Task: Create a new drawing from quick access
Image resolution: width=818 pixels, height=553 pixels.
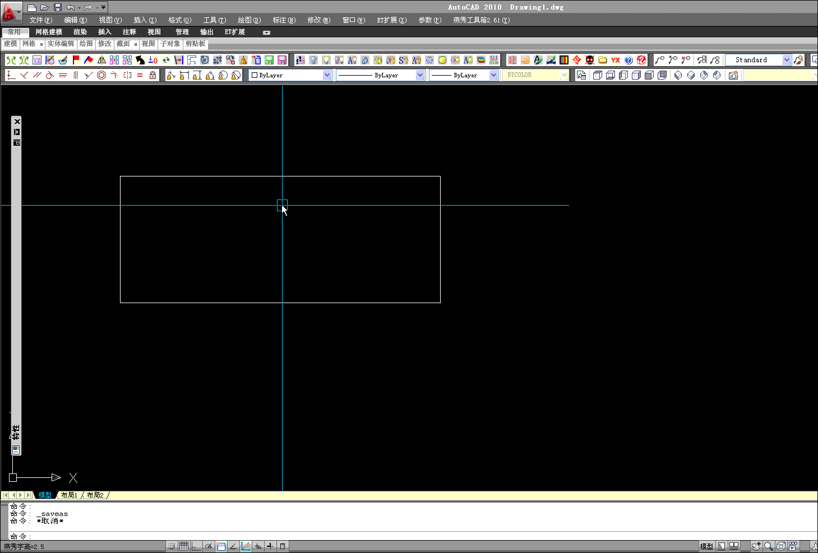Action: click(32, 7)
